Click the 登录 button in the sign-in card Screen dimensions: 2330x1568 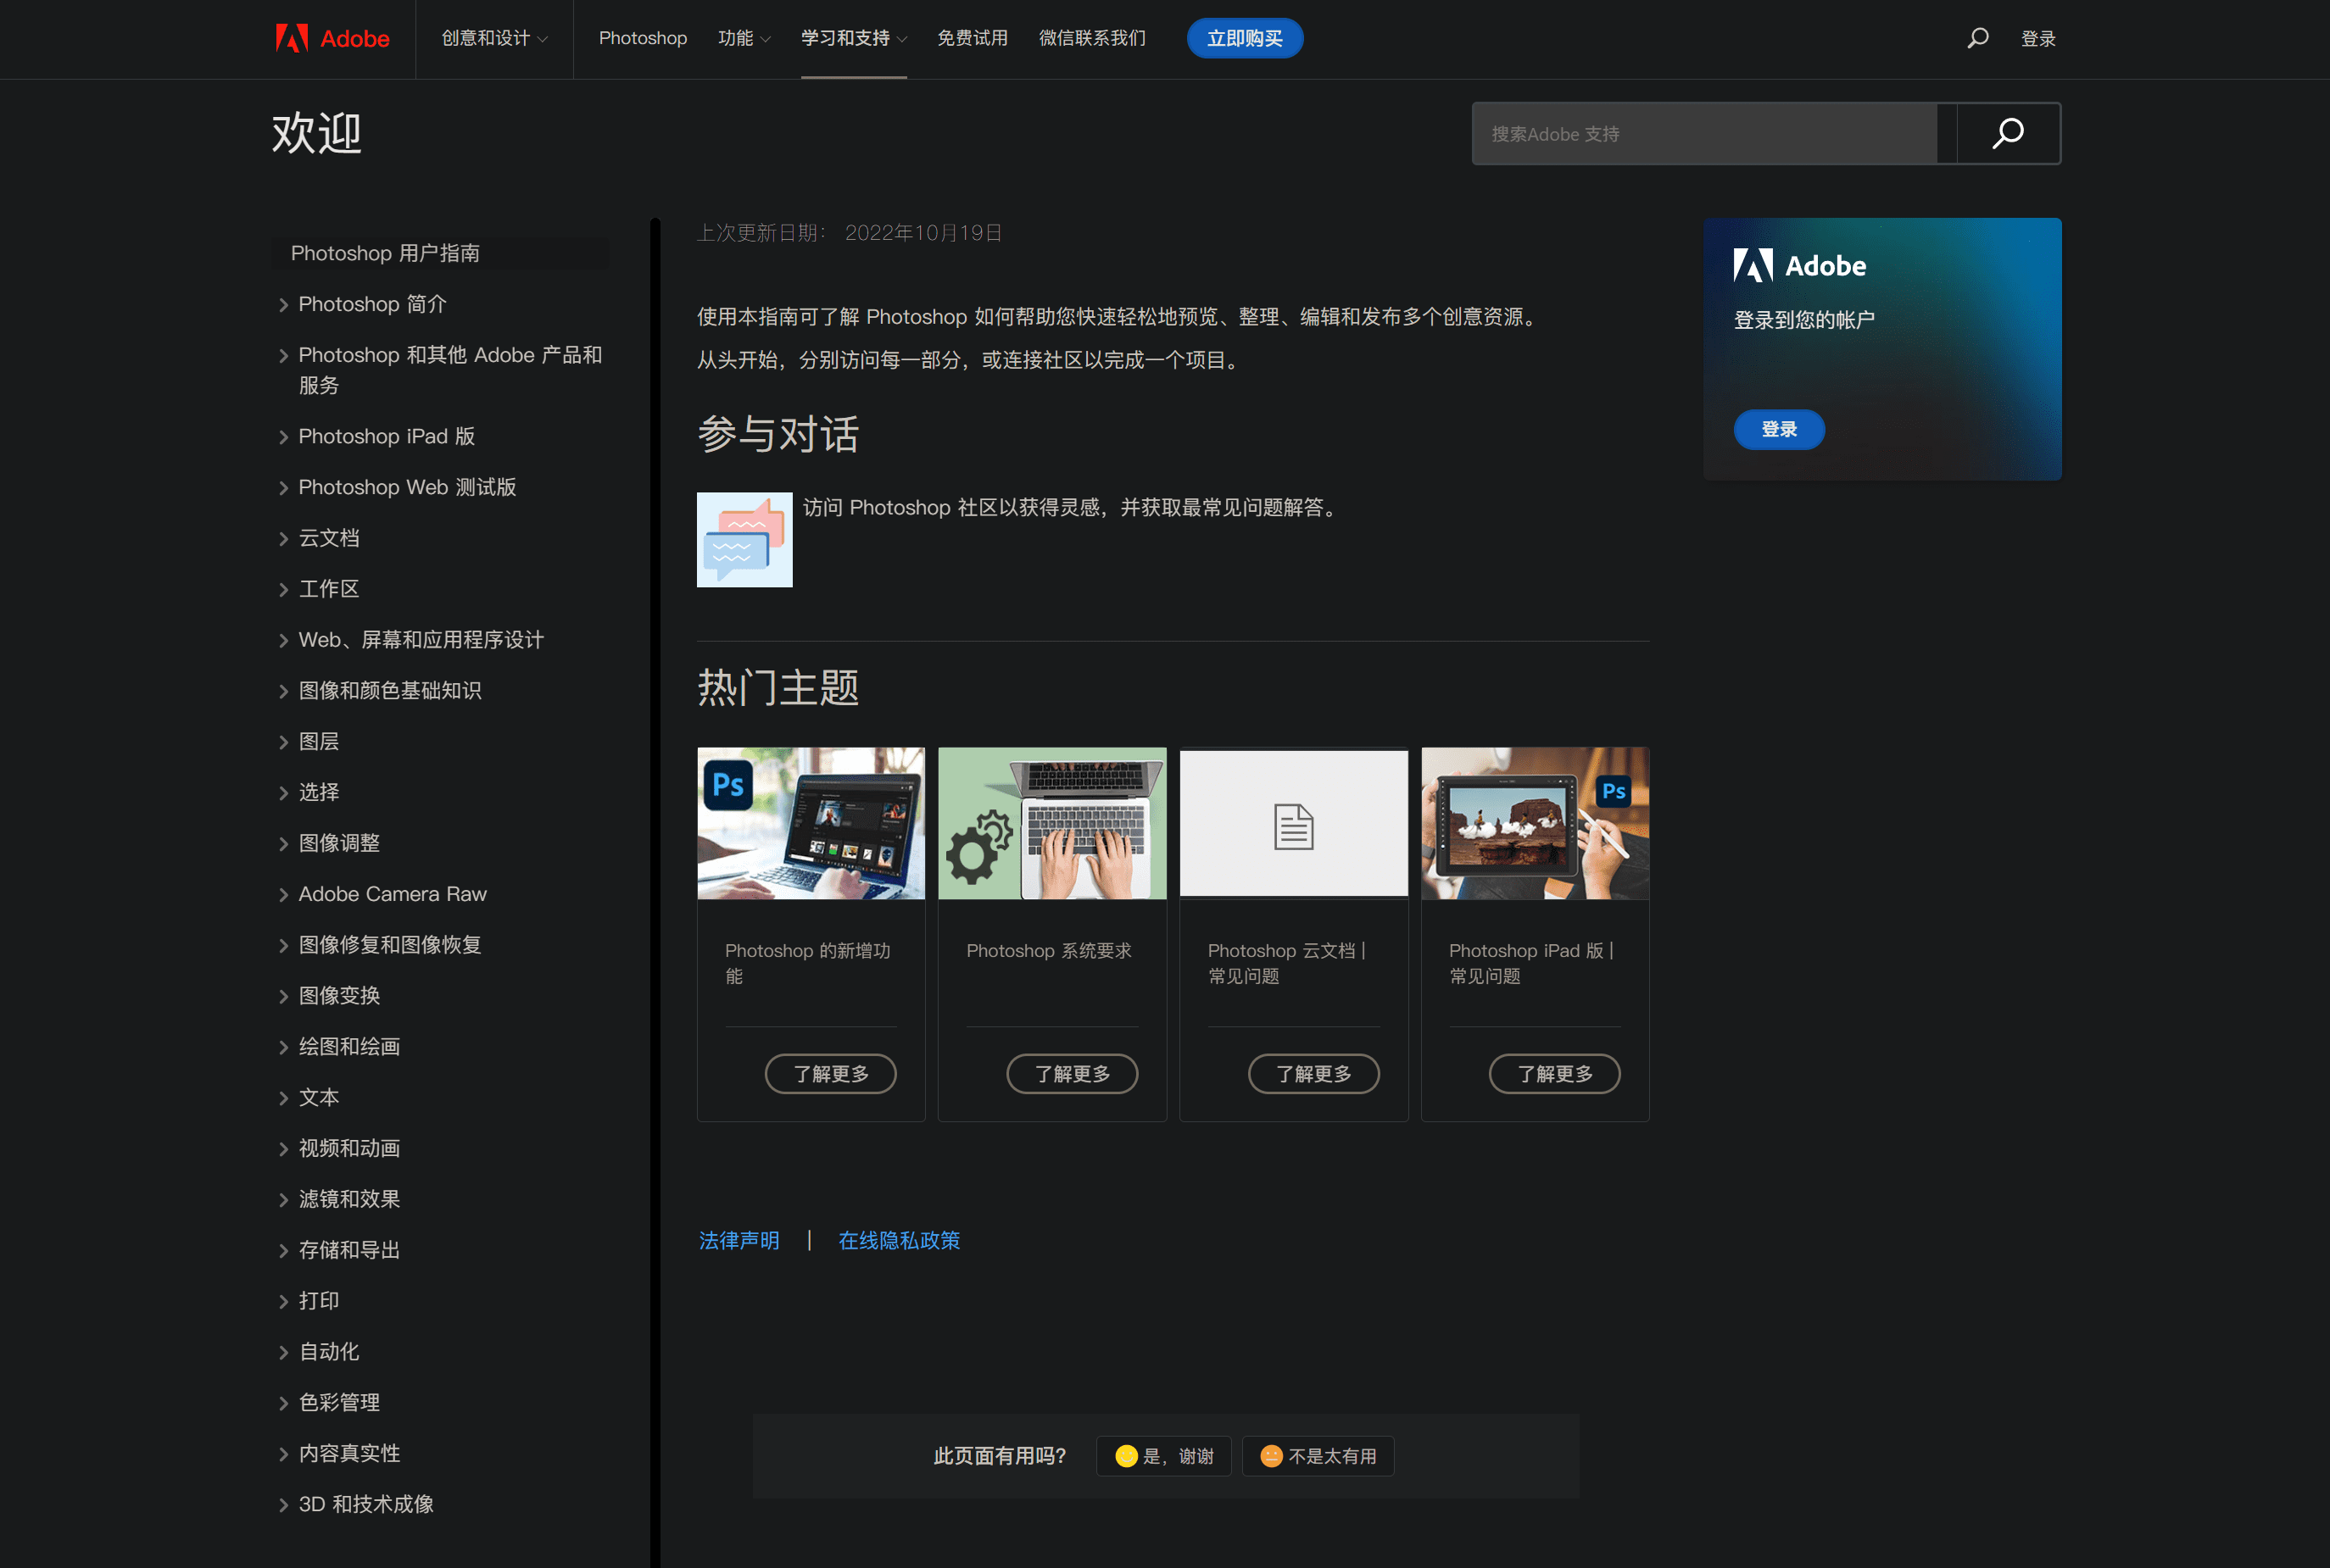click(x=1779, y=429)
